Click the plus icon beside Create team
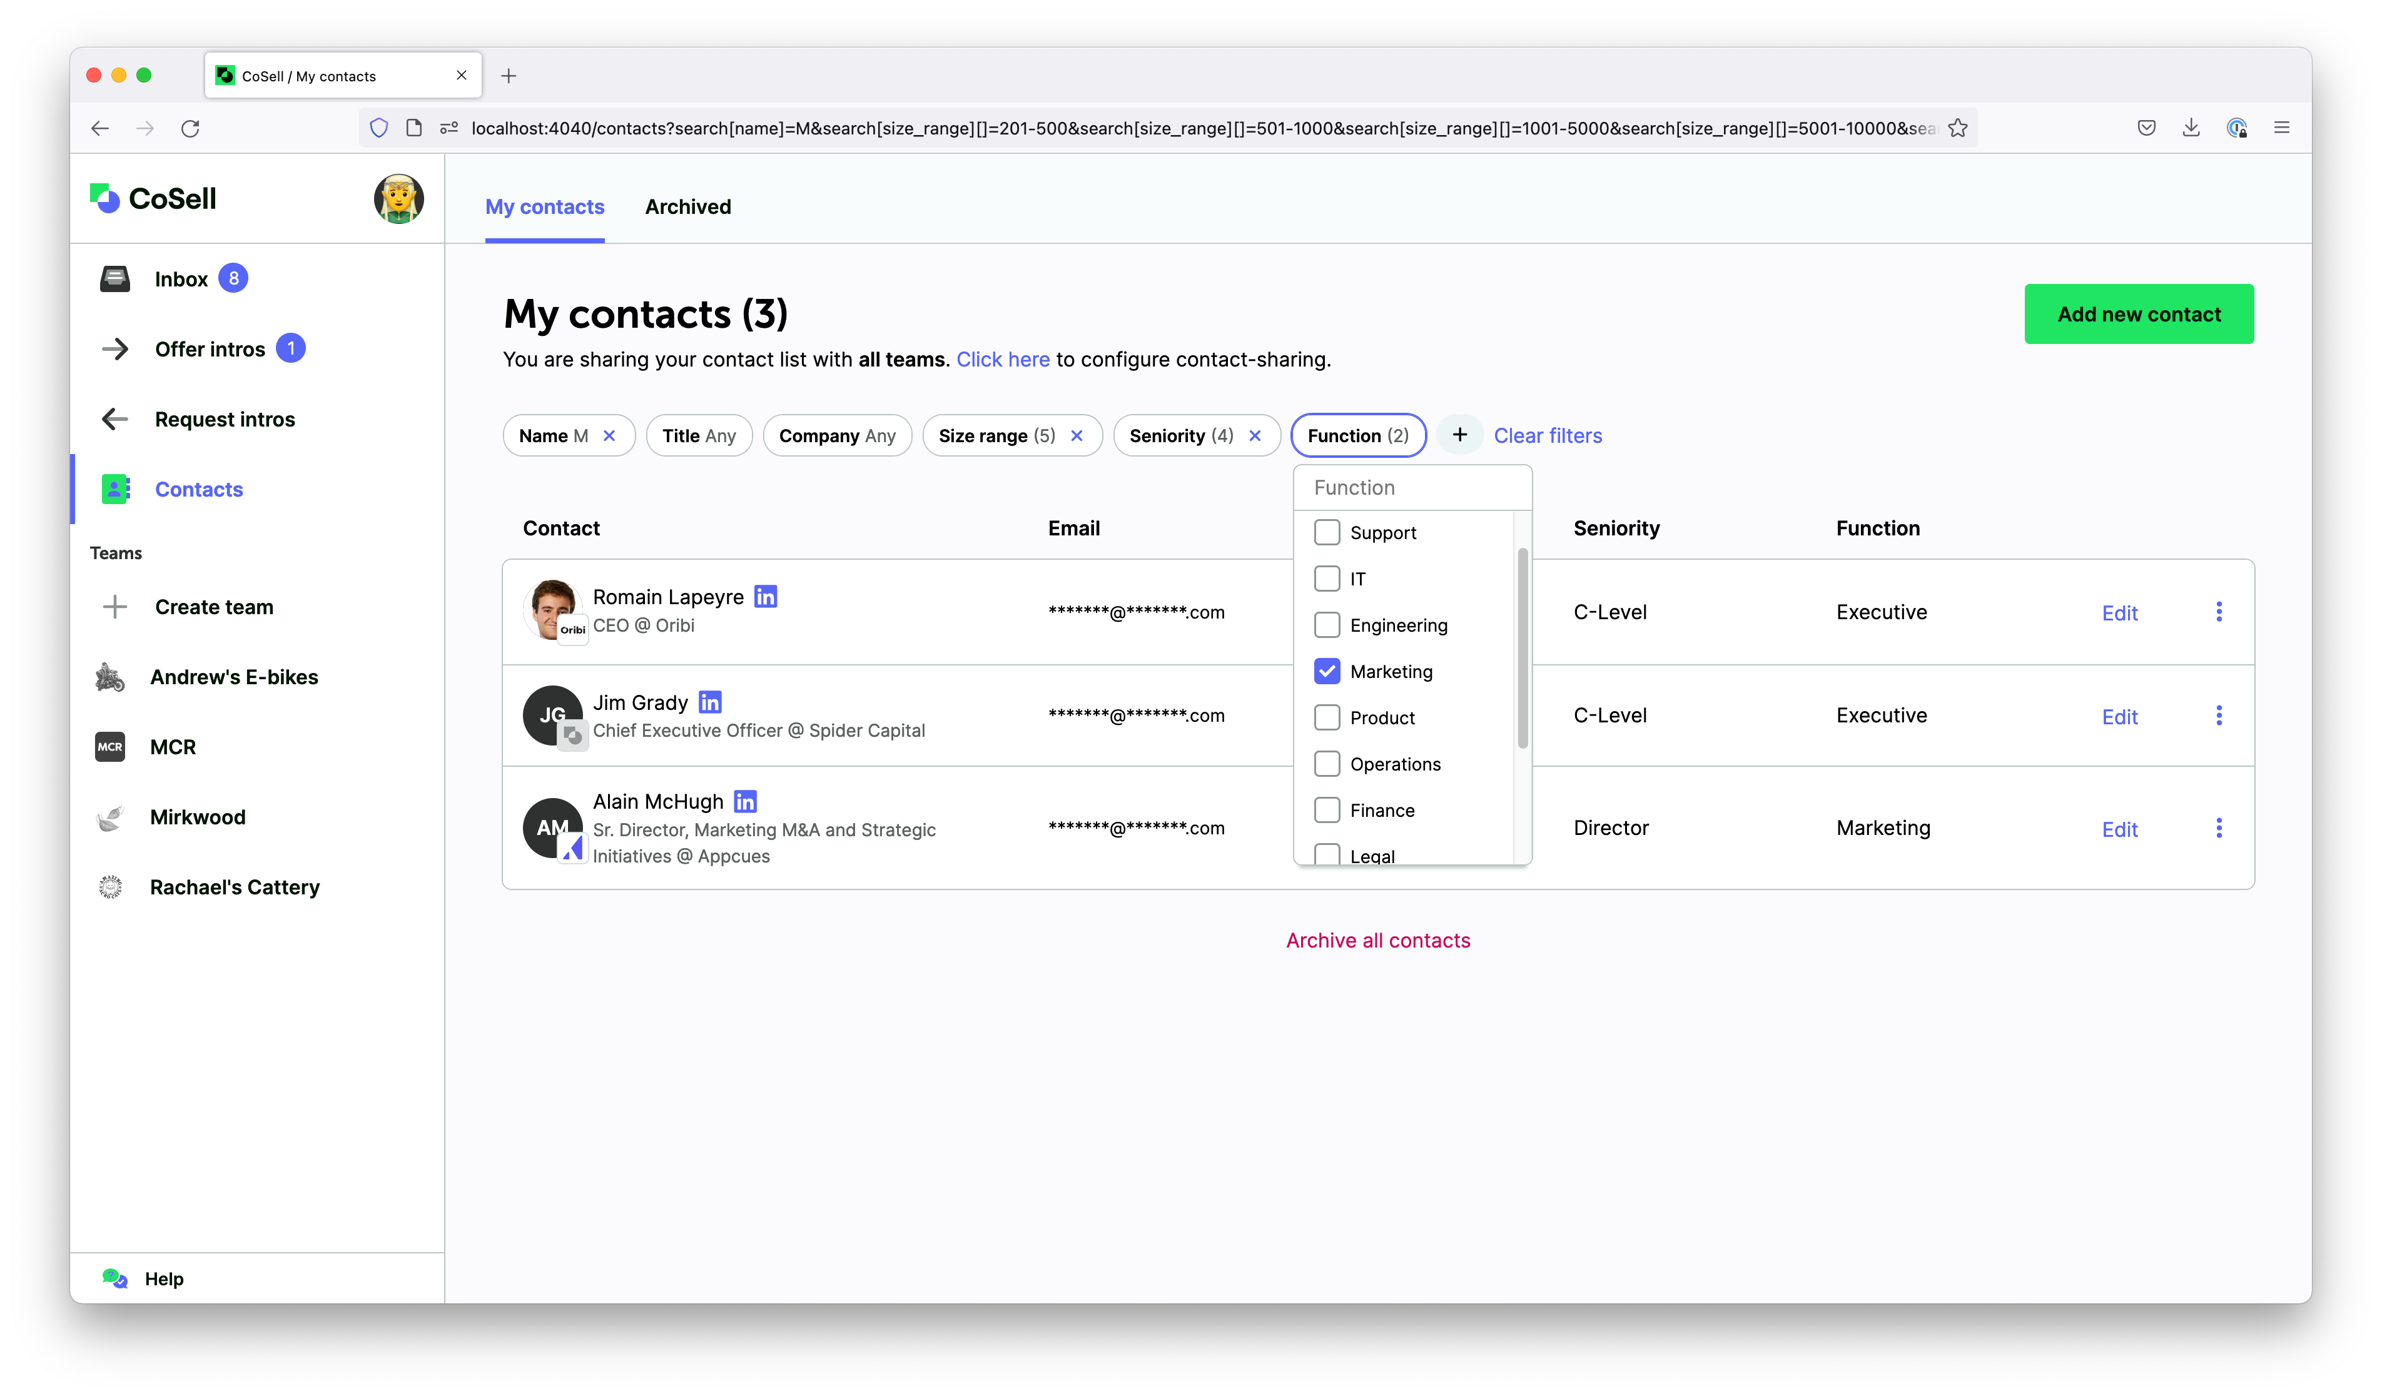2382x1396 pixels. click(114, 607)
